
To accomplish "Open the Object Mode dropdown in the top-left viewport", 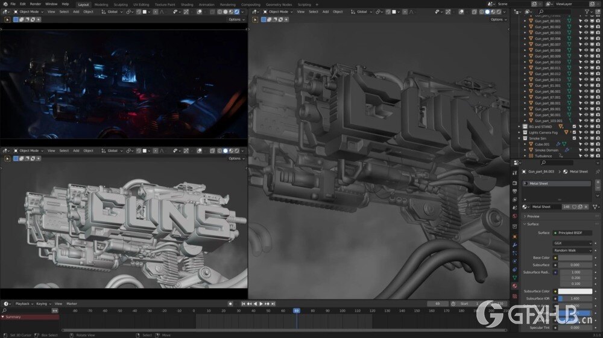I will click(x=29, y=12).
